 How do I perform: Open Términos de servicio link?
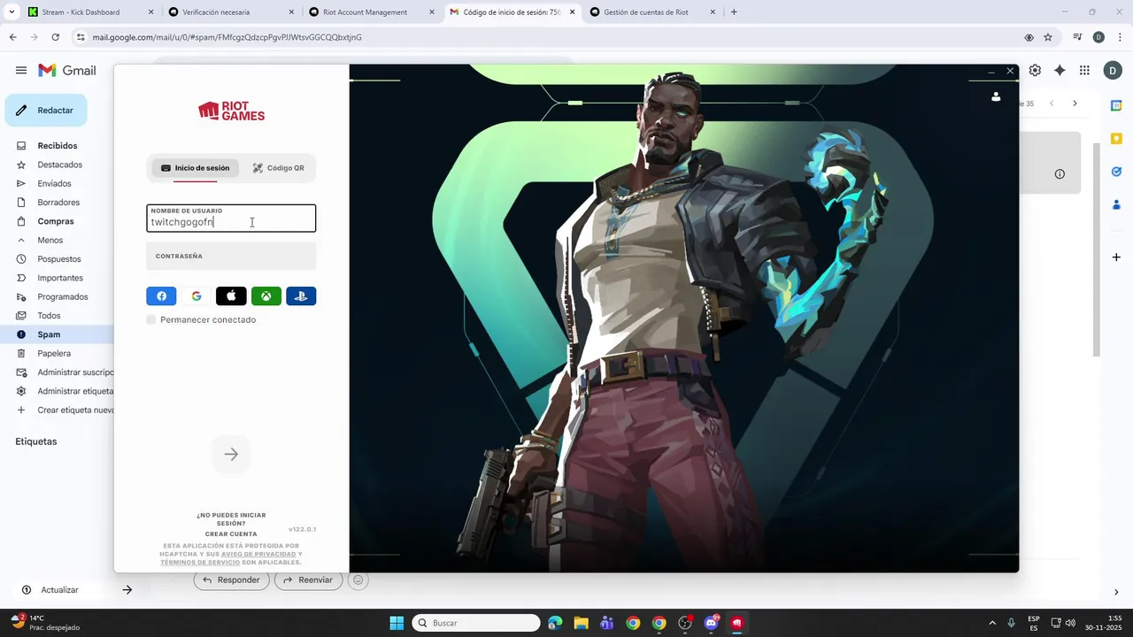point(200,563)
